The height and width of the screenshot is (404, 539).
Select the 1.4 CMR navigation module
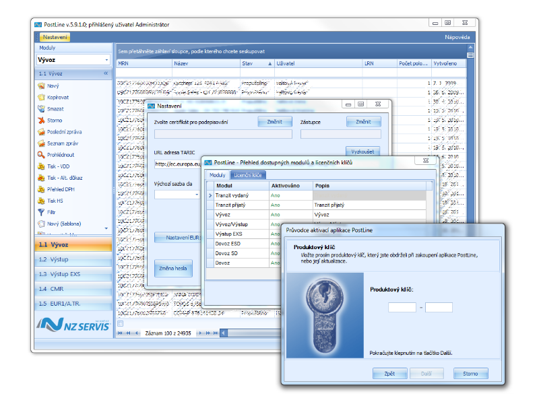(73, 289)
